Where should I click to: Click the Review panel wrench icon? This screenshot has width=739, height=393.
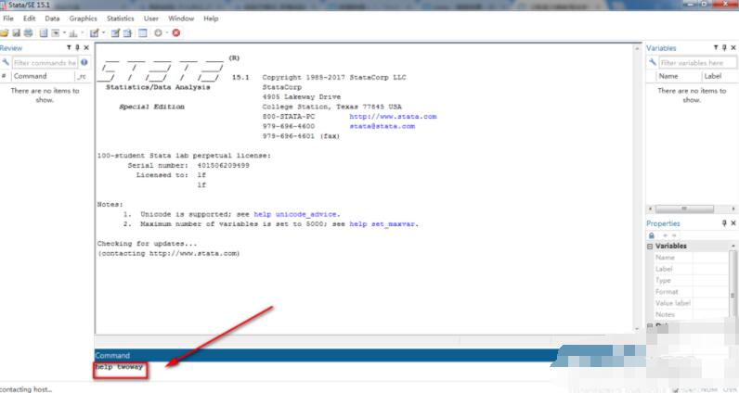pos(6,62)
